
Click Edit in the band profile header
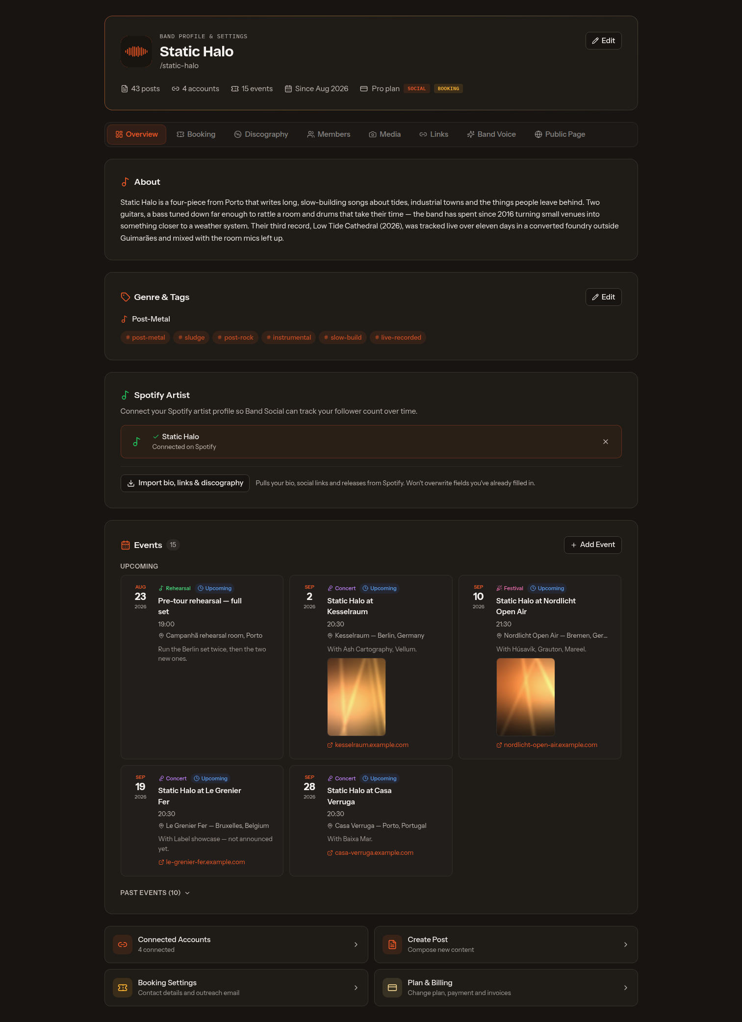(x=604, y=41)
